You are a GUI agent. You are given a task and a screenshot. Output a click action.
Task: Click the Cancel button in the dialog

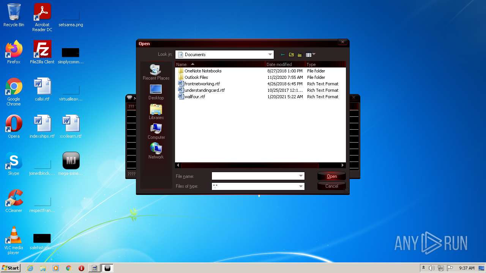pos(331,186)
